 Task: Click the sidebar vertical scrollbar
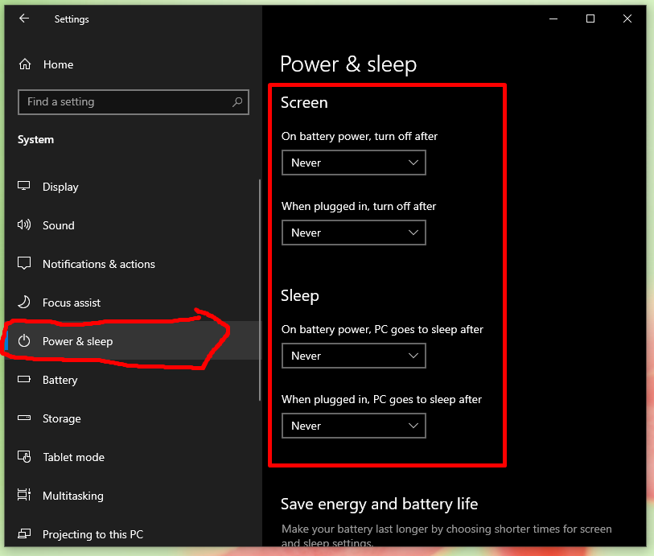tap(260, 290)
